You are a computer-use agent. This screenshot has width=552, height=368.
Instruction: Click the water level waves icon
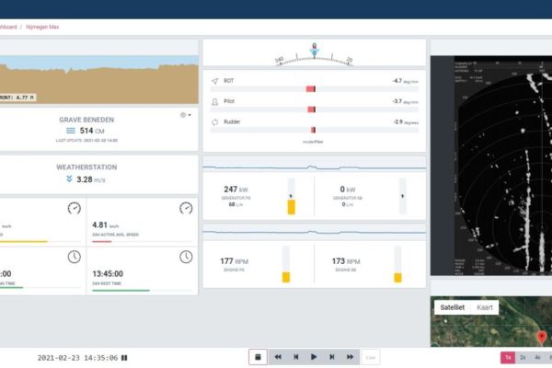[71, 131]
